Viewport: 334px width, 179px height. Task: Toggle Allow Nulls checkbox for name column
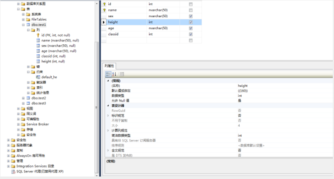click(191, 10)
